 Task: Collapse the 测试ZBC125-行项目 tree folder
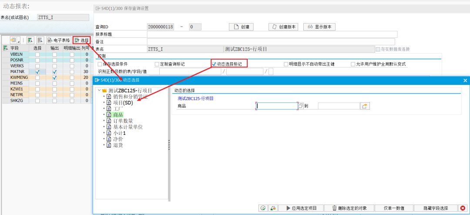[x=99, y=90]
